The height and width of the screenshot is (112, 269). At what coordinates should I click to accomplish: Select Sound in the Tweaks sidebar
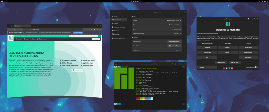(119, 23)
